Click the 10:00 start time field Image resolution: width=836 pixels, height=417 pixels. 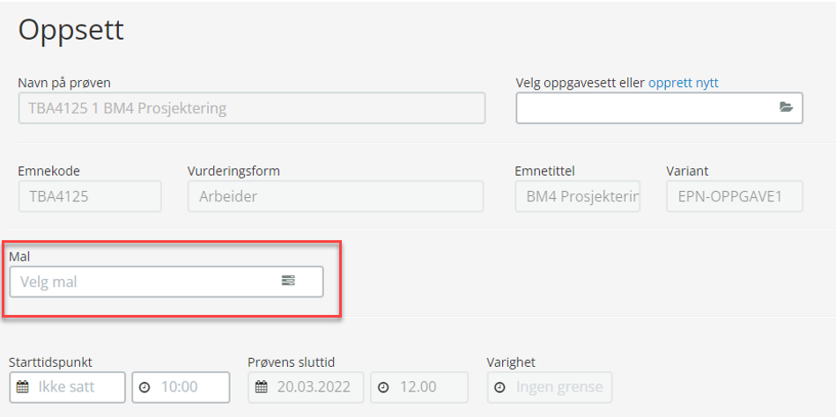pos(181,387)
